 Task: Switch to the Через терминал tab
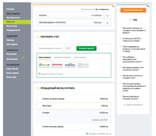point(80,57)
